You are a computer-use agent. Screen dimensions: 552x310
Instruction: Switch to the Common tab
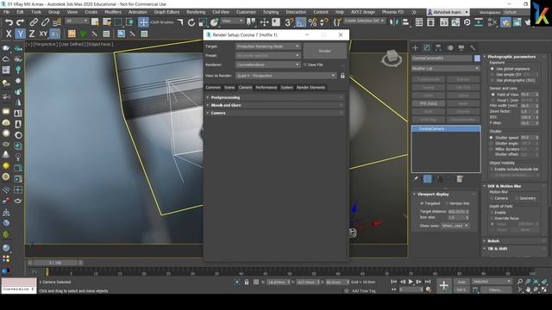[x=213, y=88]
